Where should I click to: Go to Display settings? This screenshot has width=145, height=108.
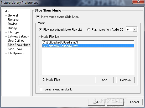(x=12, y=28)
